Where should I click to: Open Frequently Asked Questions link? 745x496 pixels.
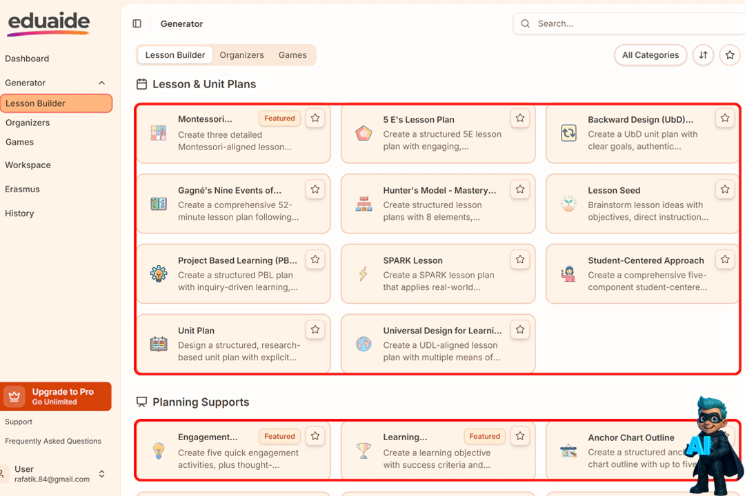click(x=53, y=441)
